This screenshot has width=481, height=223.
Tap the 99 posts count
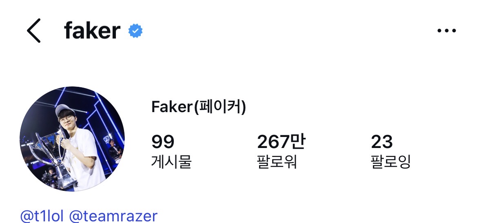(x=163, y=142)
